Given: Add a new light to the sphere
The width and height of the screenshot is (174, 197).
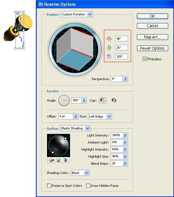Looking at the screenshot, I should point(58,160).
